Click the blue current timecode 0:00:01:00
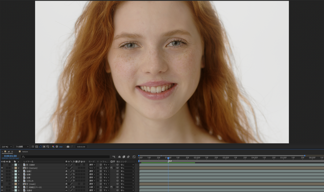This screenshot has height=192, width=324. tap(10, 156)
